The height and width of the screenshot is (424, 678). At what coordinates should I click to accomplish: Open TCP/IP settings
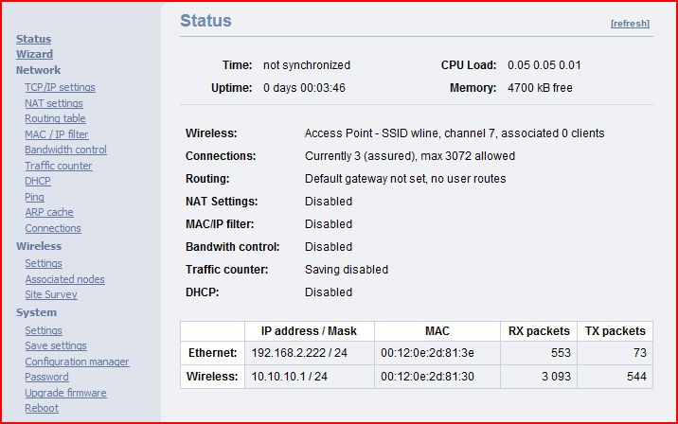point(60,87)
